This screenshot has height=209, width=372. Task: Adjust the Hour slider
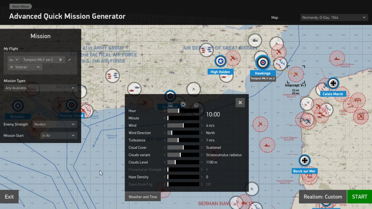click(x=183, y=111)
